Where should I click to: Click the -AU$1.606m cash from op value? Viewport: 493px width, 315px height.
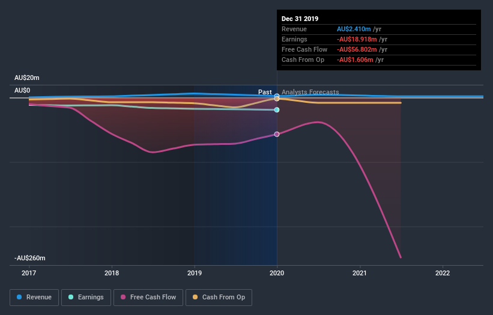[x=355, y=60]
